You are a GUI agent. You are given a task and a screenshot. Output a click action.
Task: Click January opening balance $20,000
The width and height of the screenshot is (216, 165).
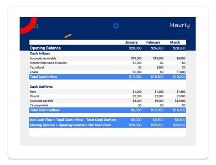coord(135,48)
